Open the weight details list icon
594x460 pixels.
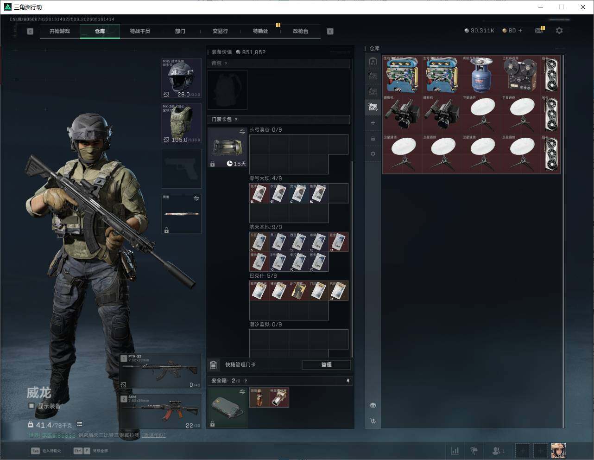click(80, 424)
